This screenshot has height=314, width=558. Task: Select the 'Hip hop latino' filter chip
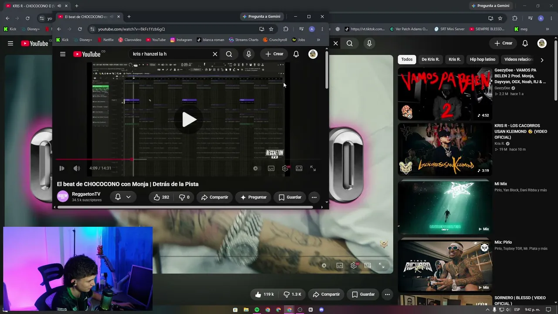[483, 59]
